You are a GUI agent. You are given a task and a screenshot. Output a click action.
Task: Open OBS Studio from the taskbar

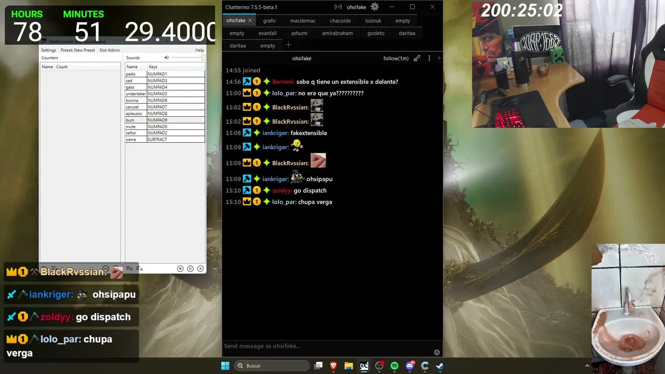click(379, 366)
